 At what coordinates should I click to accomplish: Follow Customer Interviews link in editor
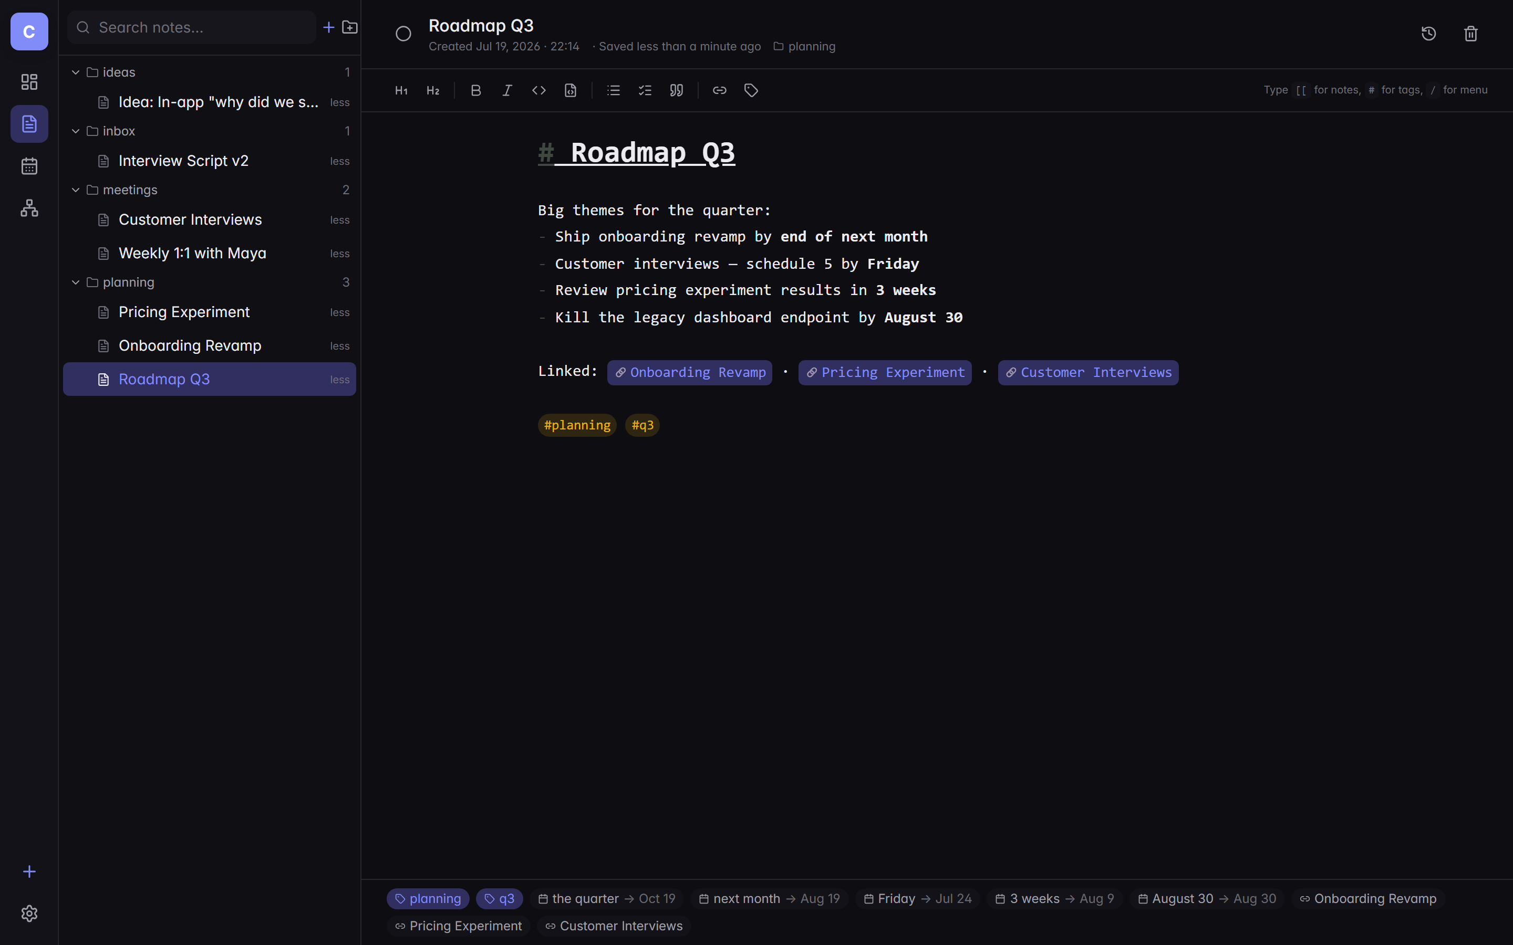(1088, 373)
